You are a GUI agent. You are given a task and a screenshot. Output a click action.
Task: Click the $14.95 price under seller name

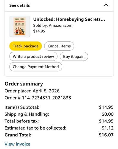click(x=39, y=31)
